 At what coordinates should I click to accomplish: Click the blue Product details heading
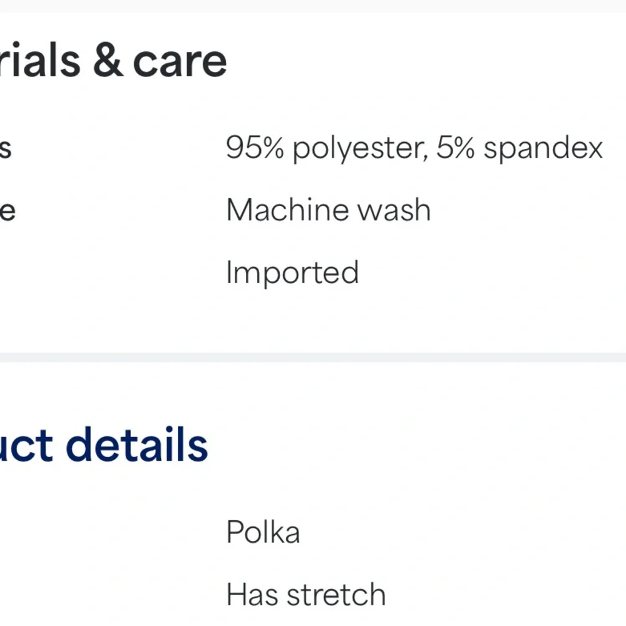tap(103, 445)
